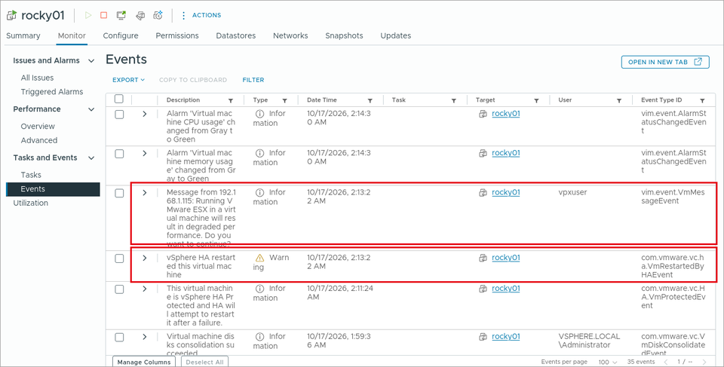This screenshot has height=367, width=724.
Task: Collapse the Tasks and Events section
Action: coord(91,158)
